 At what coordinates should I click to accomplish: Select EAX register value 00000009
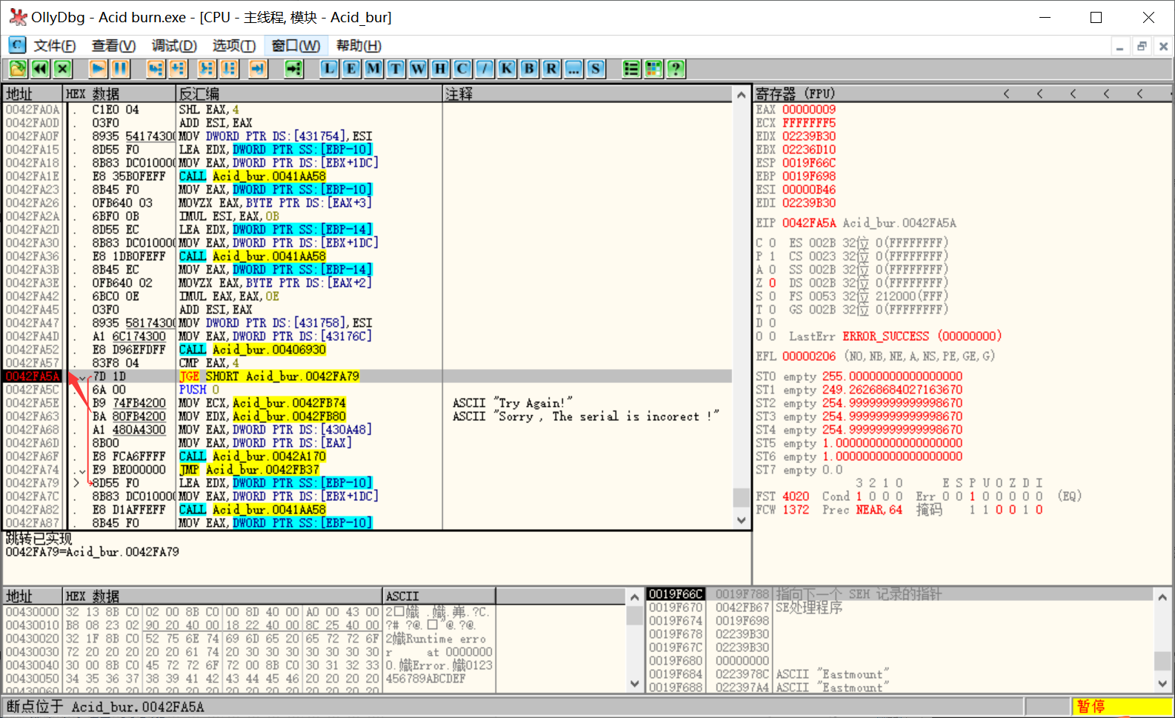[x=809, y=110]
